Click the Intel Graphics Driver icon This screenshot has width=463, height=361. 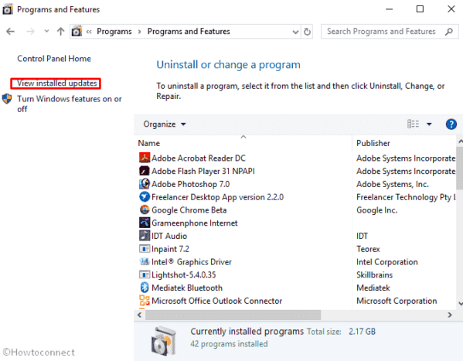pos(145,261)
